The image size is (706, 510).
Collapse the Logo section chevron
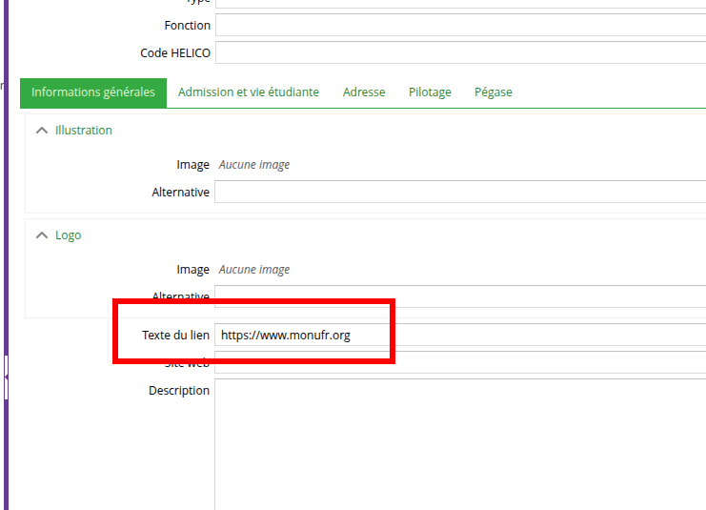click(41, 235)
